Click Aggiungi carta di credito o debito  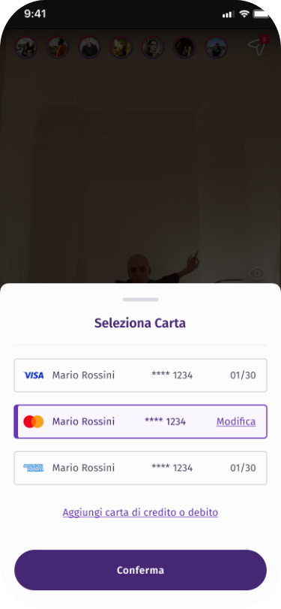[140, 512]
